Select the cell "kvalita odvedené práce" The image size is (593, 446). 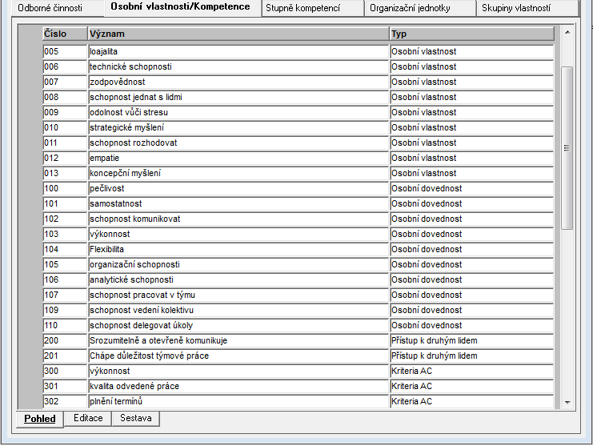[238, 386]
